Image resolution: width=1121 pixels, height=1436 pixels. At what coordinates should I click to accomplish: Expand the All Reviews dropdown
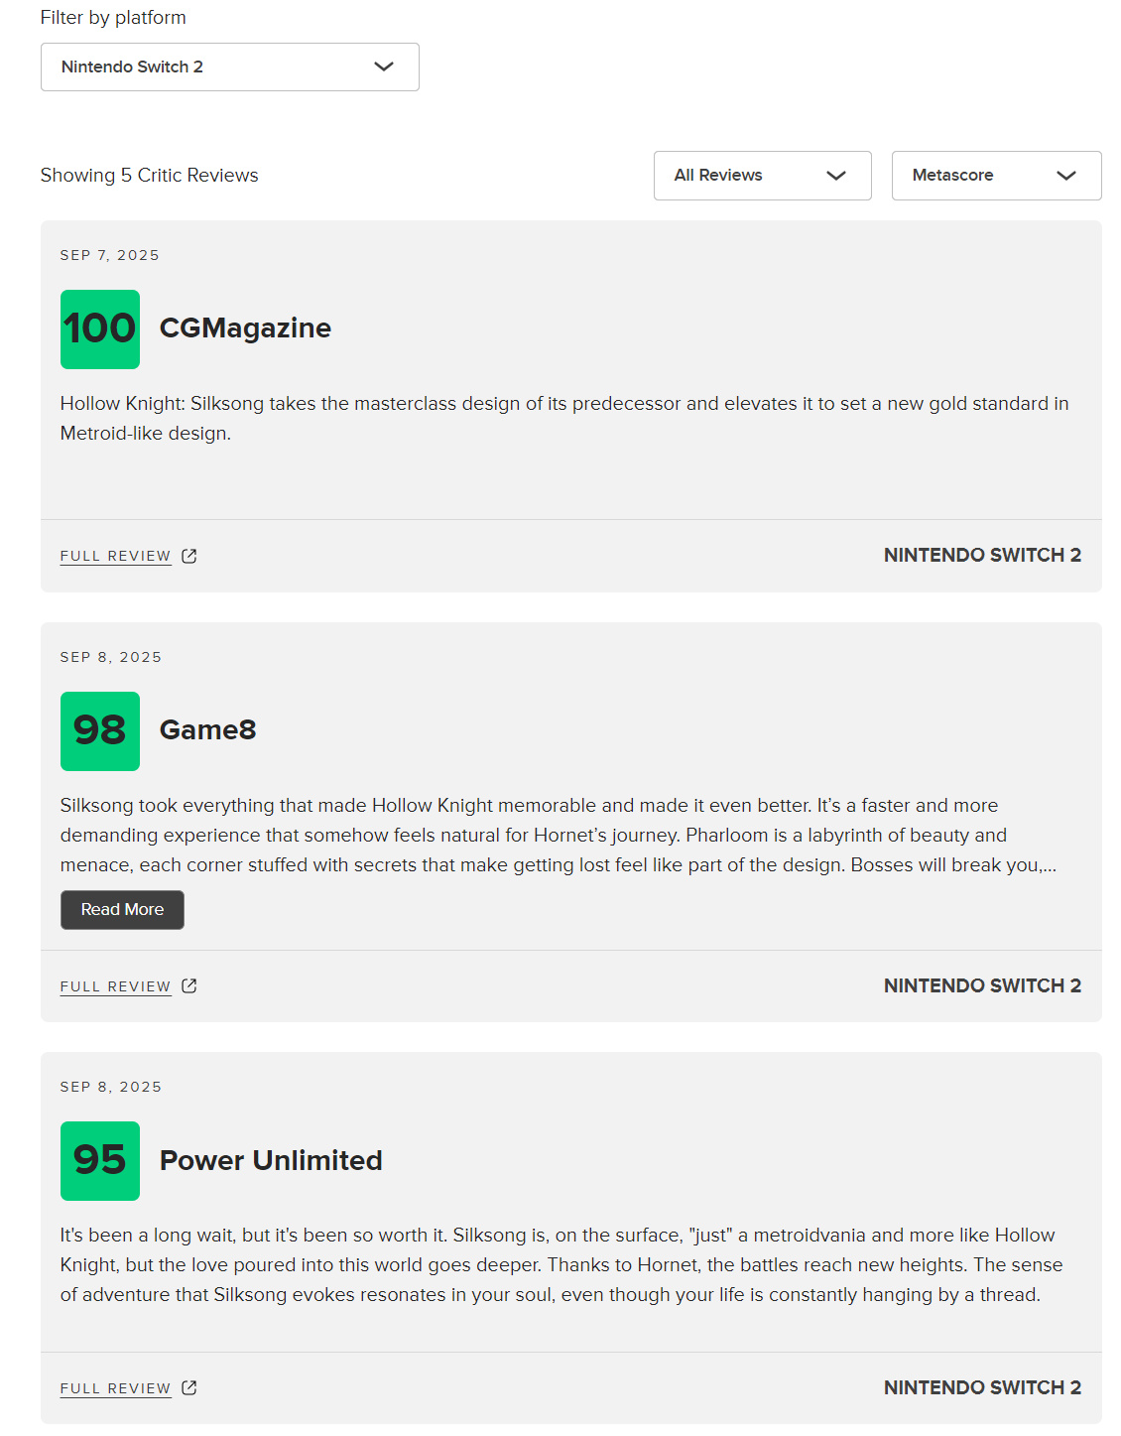point(763,176)
